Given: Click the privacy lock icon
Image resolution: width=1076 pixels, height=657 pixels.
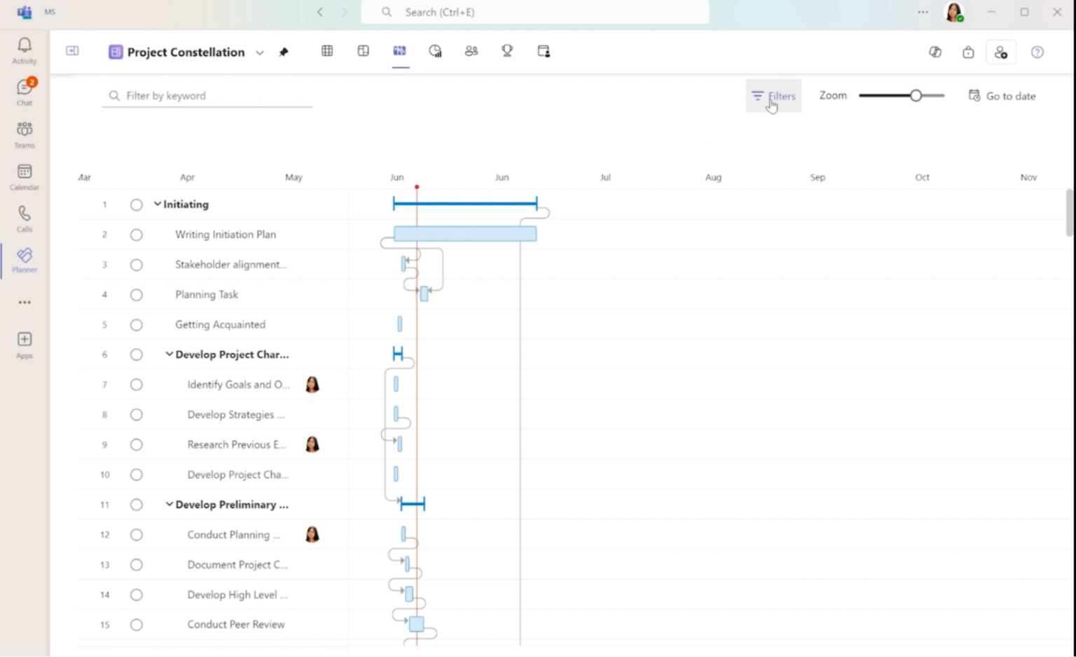Looking at the screenshot, I should point(967,52).
